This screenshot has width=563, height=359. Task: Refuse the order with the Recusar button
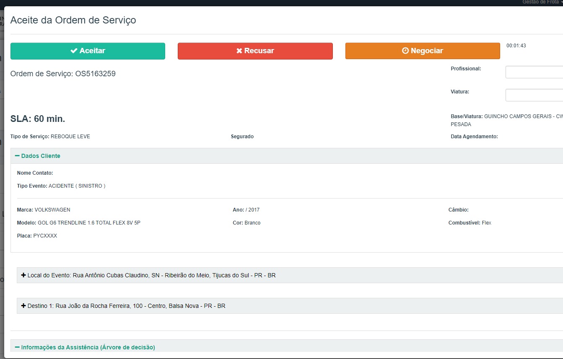point(255,51)
